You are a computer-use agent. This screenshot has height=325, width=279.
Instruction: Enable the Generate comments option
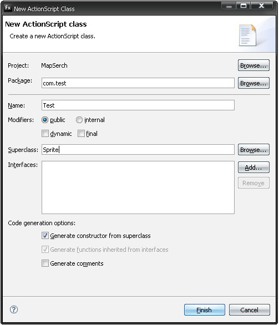pyautogui.click(x=45, y=263)
